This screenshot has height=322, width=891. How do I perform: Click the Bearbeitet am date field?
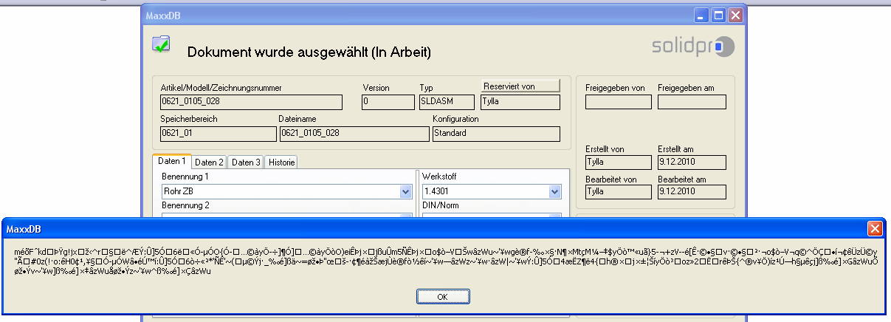pos(692,192)
